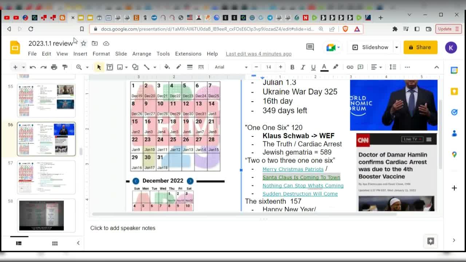
Task: Hide the menus with collapse arrow
Action: tap(437, 67)
